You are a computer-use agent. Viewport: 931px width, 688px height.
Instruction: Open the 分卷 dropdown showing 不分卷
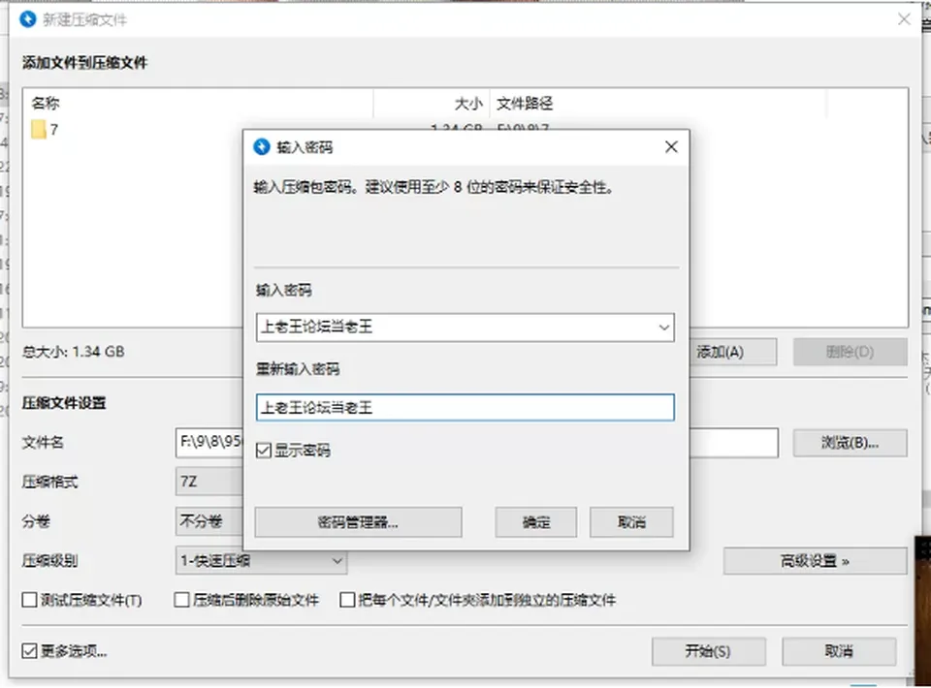click(209, 521)
